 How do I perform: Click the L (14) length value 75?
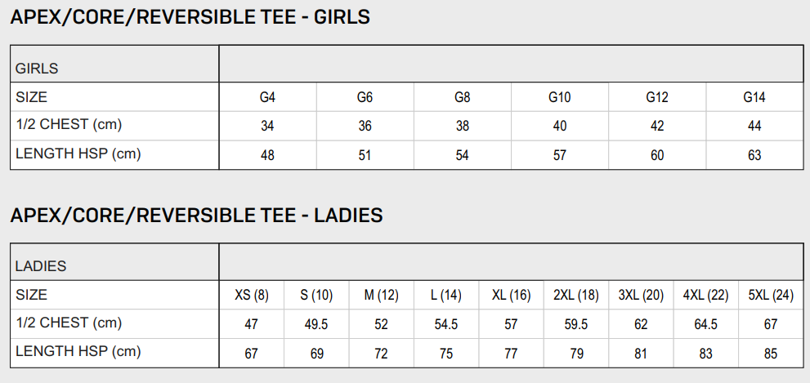(446, 354)
